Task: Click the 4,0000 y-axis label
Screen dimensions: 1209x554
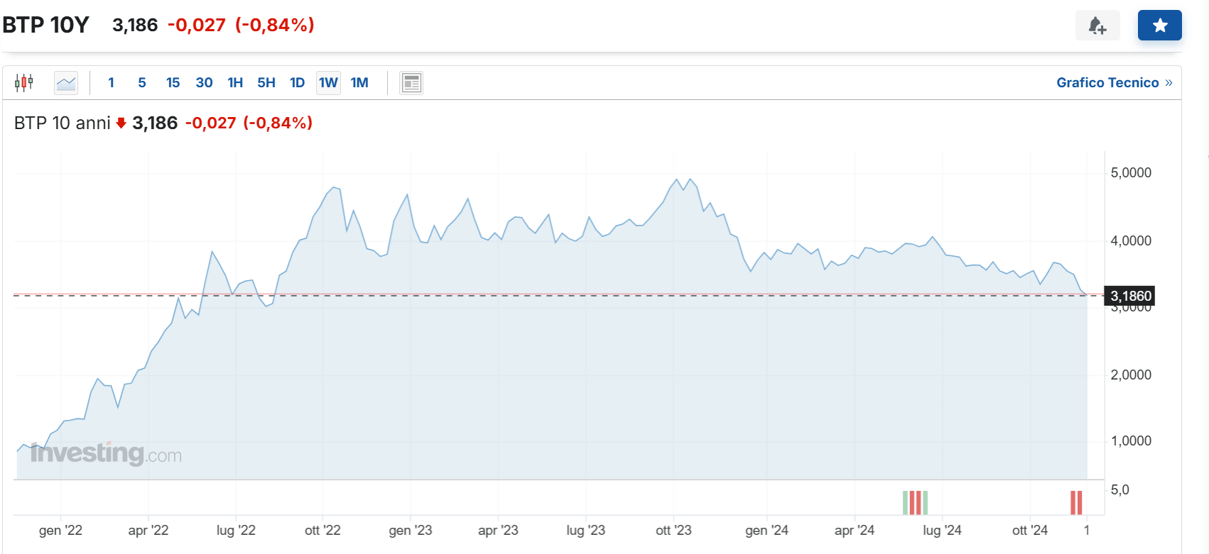Action: point(1131,240)
